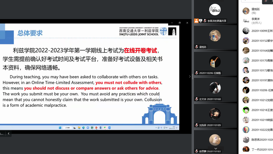Restore the shared screen window size
The height and width of the screenshot is (154, 273).
tap(180, 23)
